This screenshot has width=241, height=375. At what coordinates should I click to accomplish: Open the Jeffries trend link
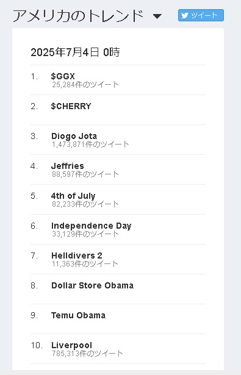pos(68,166)
